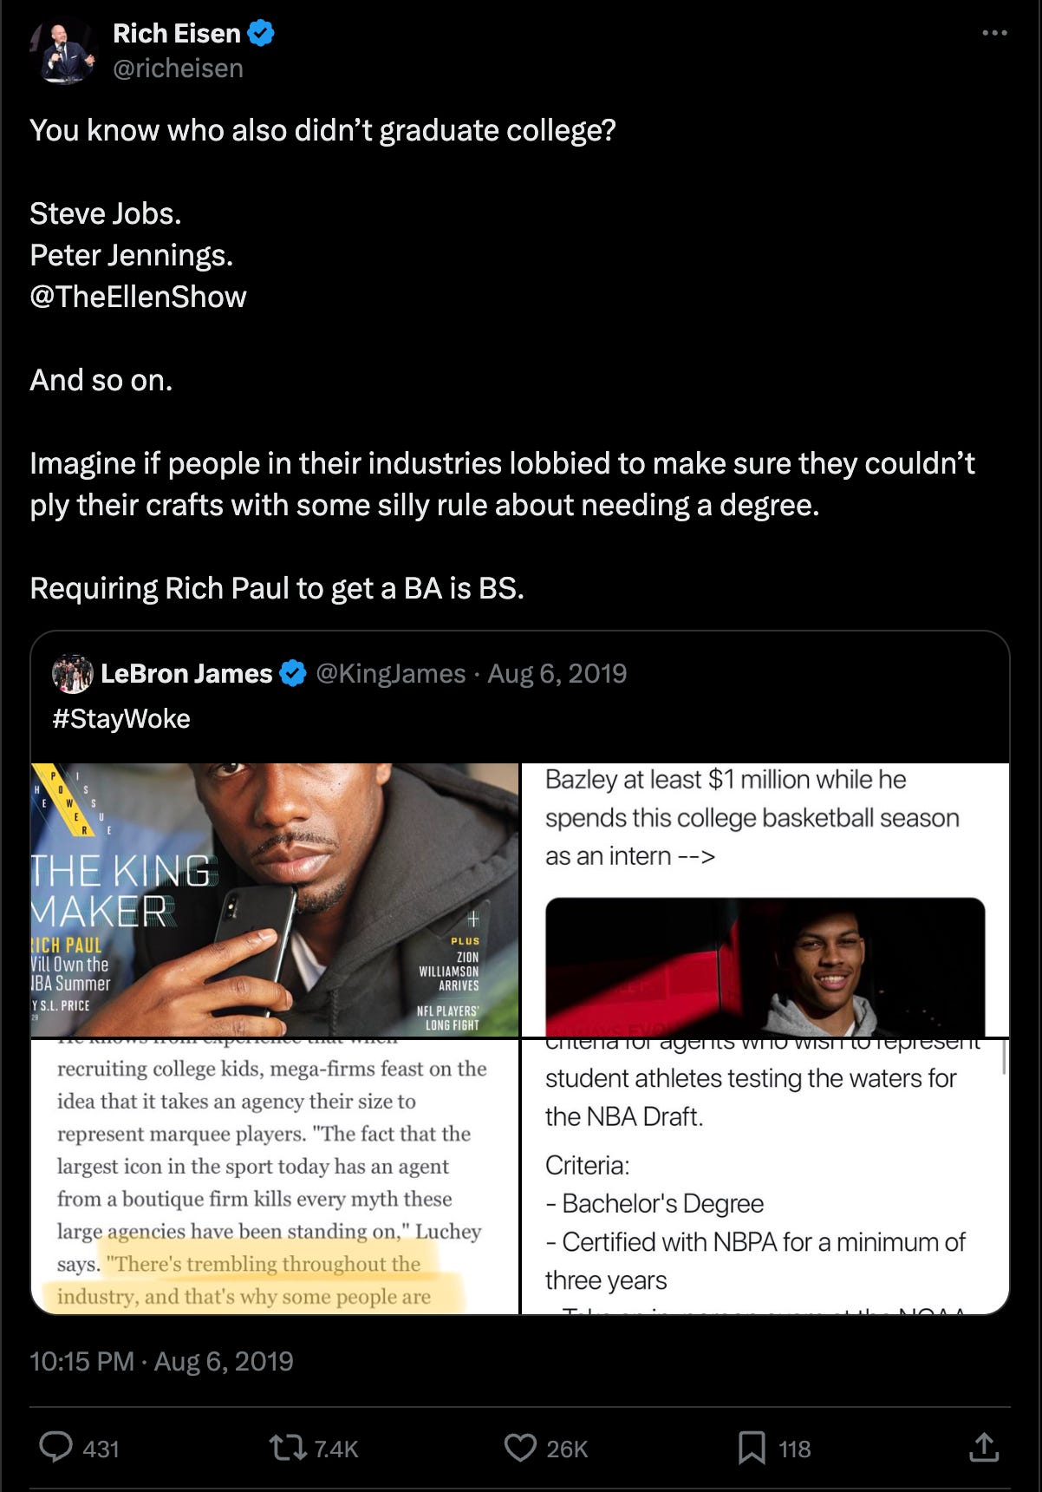Click LeBron James verified badge

pos(294,673)
